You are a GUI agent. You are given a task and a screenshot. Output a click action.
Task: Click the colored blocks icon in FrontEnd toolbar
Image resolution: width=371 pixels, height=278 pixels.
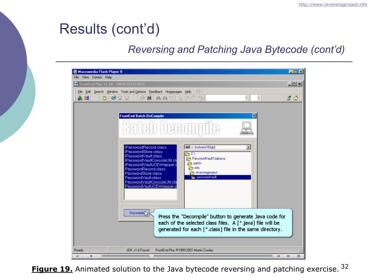(80, 98)
